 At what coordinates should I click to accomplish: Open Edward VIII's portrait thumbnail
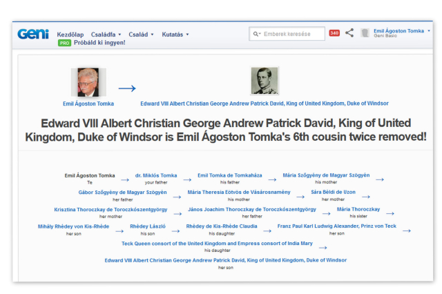point(265,81)
